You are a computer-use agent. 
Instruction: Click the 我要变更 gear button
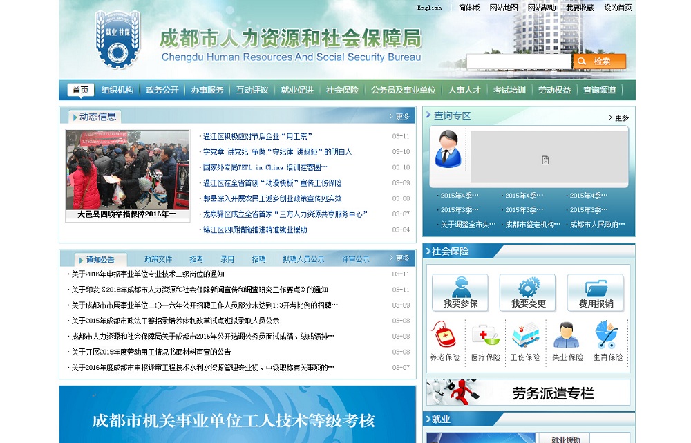(528, 293)
